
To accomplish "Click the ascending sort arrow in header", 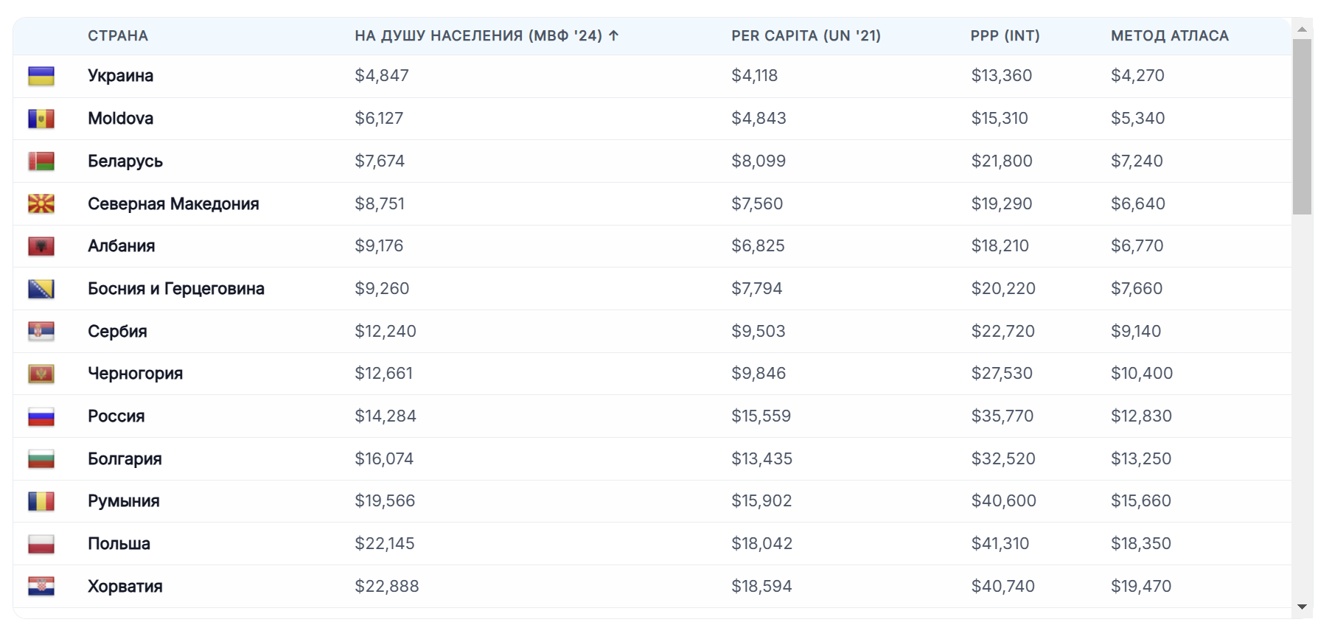I will coord(613,35).
